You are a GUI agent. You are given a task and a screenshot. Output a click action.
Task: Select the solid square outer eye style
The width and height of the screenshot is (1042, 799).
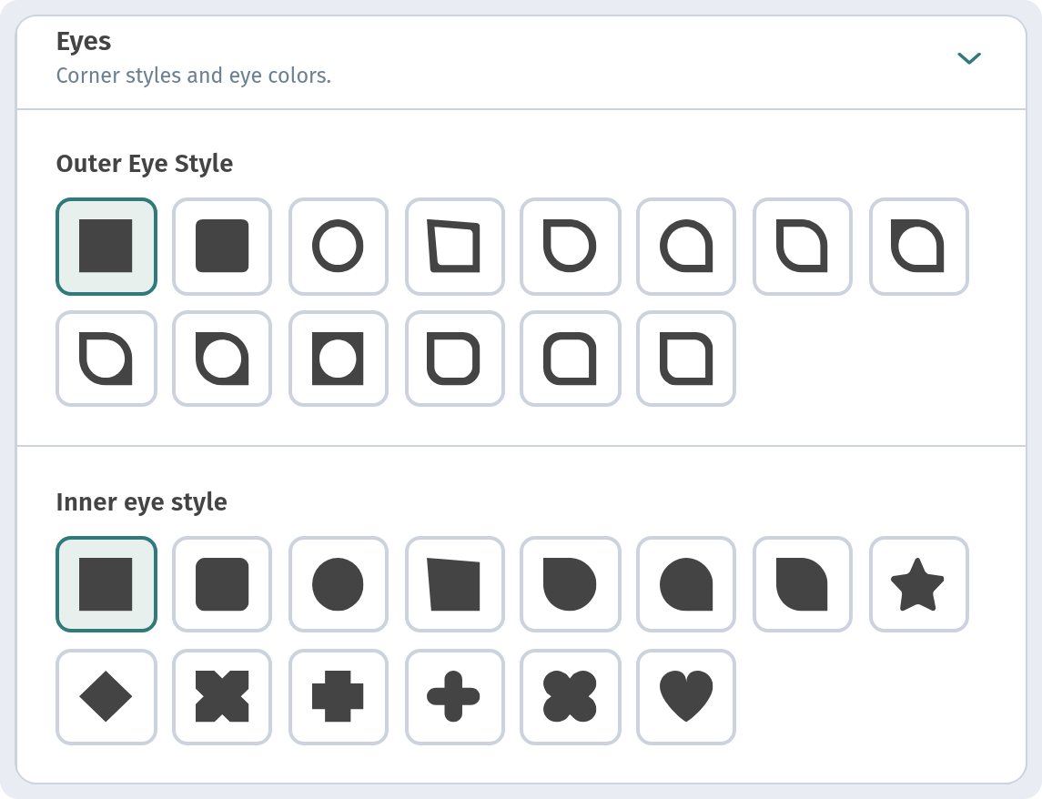click(106, 247)
